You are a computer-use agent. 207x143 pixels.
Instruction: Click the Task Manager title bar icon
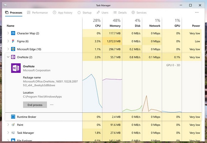(x=5, y=5)
